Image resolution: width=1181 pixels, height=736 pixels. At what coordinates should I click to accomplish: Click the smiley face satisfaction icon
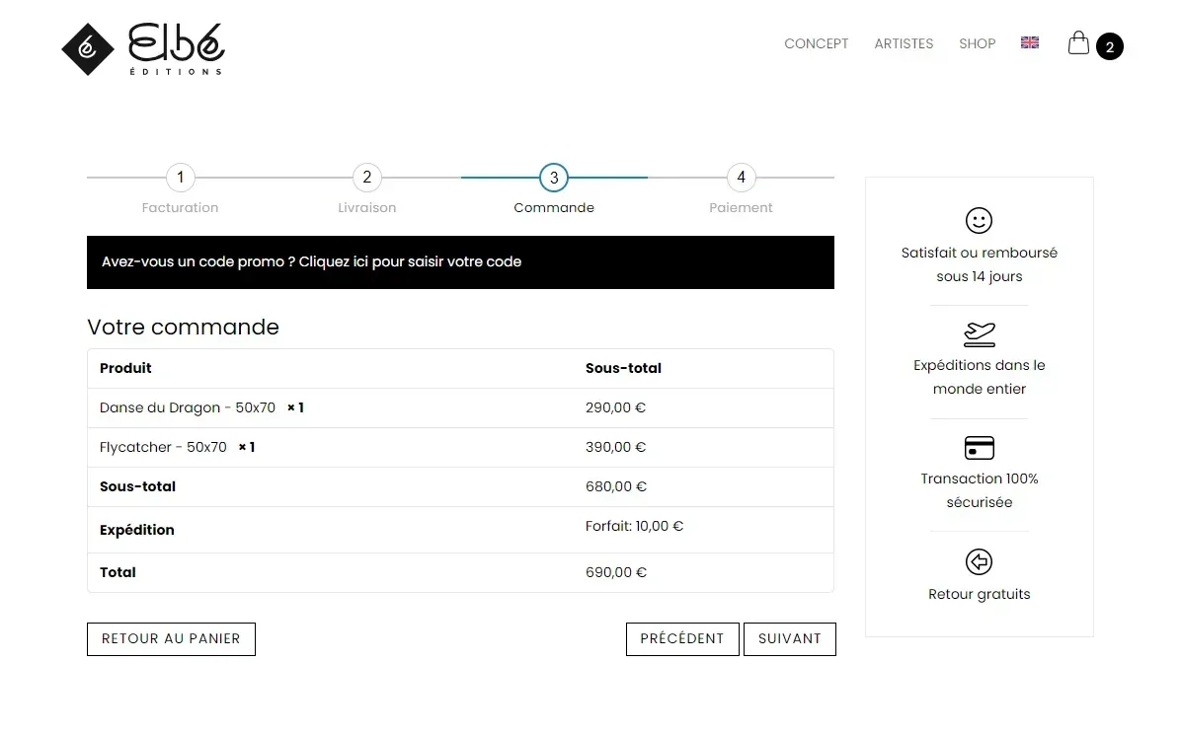pyautogui.click(x=980, y=220)
